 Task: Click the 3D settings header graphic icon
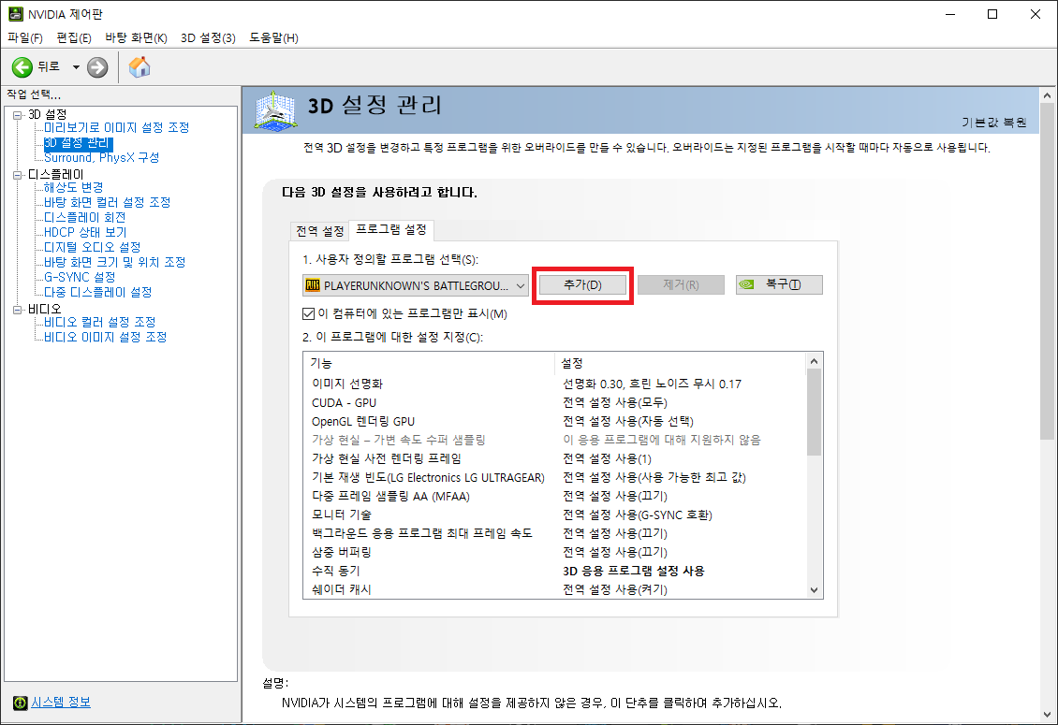click(276, 110)
